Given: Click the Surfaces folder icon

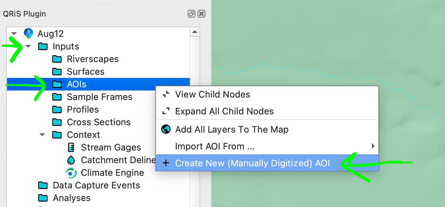Looking at the screenshot, I should (x=57, y=72).
